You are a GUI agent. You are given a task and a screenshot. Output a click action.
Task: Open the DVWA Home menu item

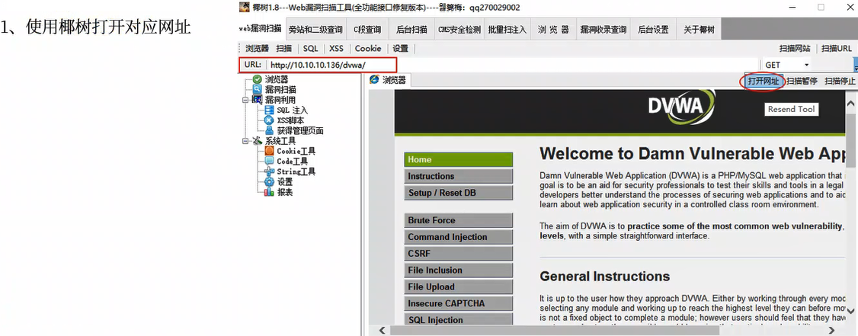click(x=459, y=160)
